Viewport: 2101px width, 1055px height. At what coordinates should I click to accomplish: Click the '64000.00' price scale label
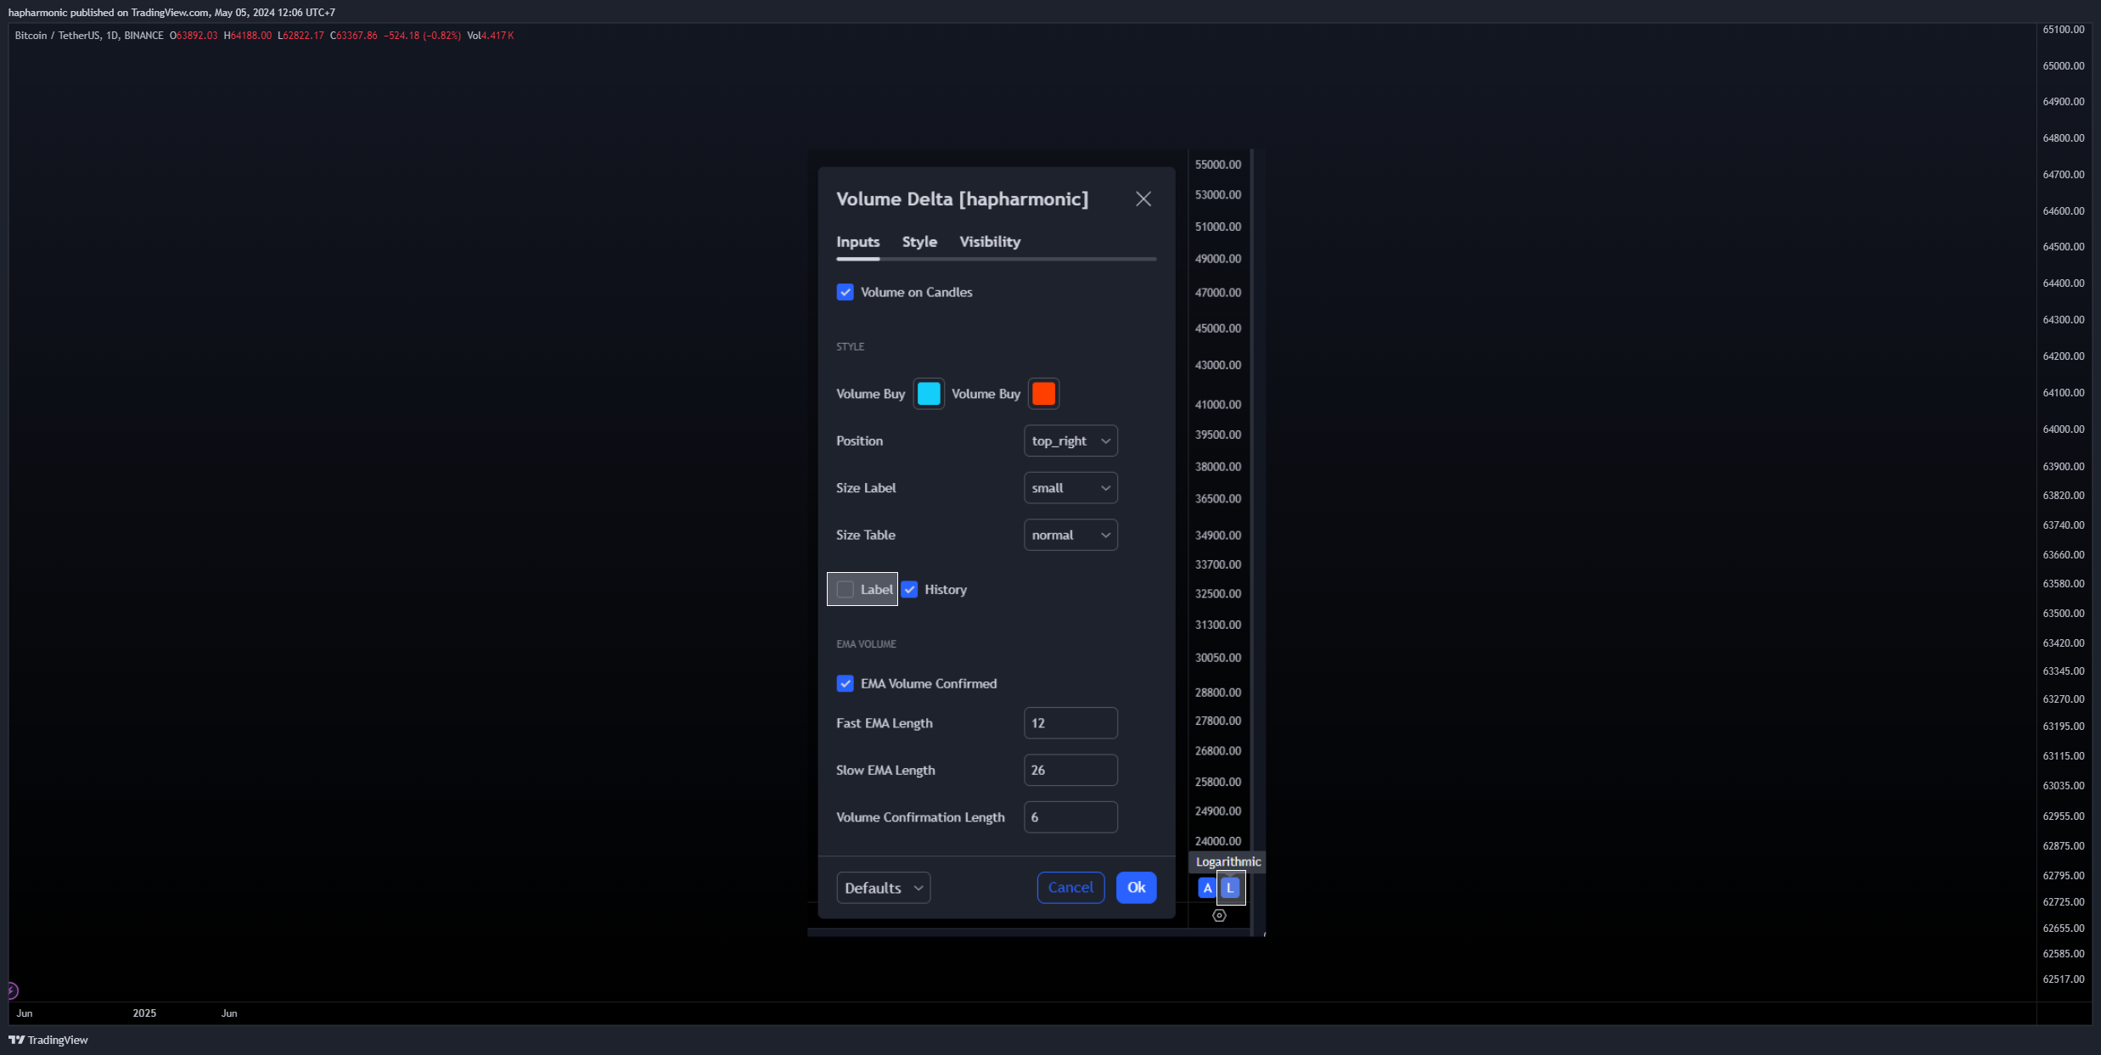tap(2064, 429)
